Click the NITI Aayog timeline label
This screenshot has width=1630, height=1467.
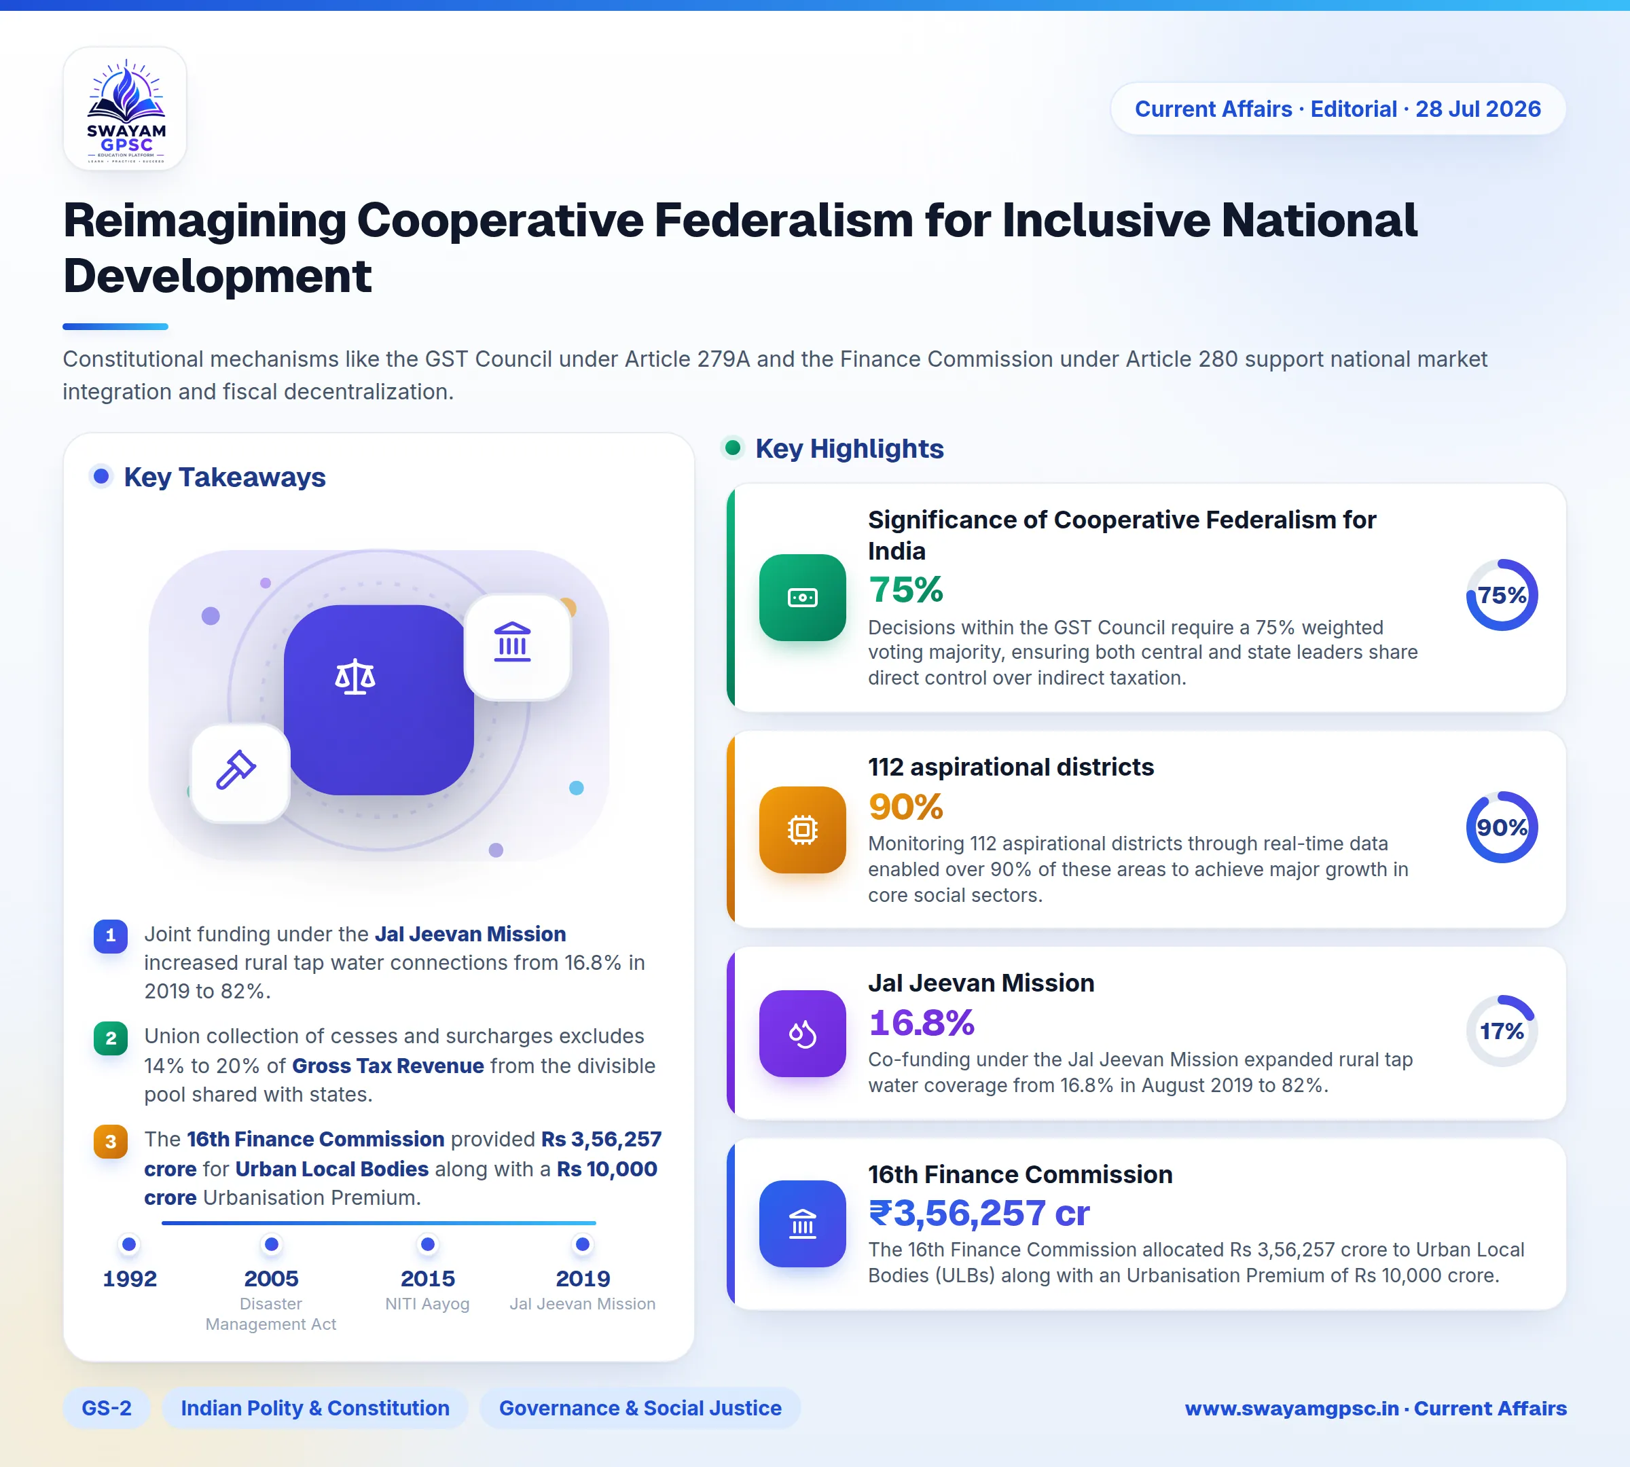(427, 1303)
